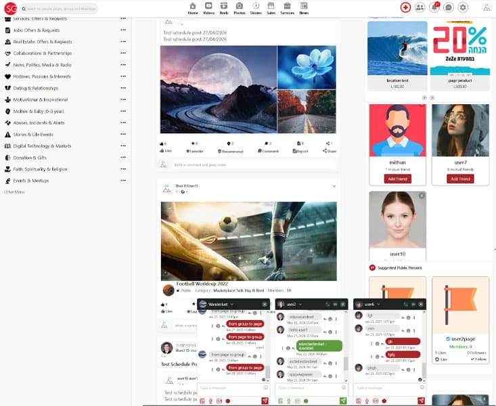The height and width of the screenshot is (406, 496).
Task: Open options for Real Estate: Offers & Requests
Action: tap(123, 41)
